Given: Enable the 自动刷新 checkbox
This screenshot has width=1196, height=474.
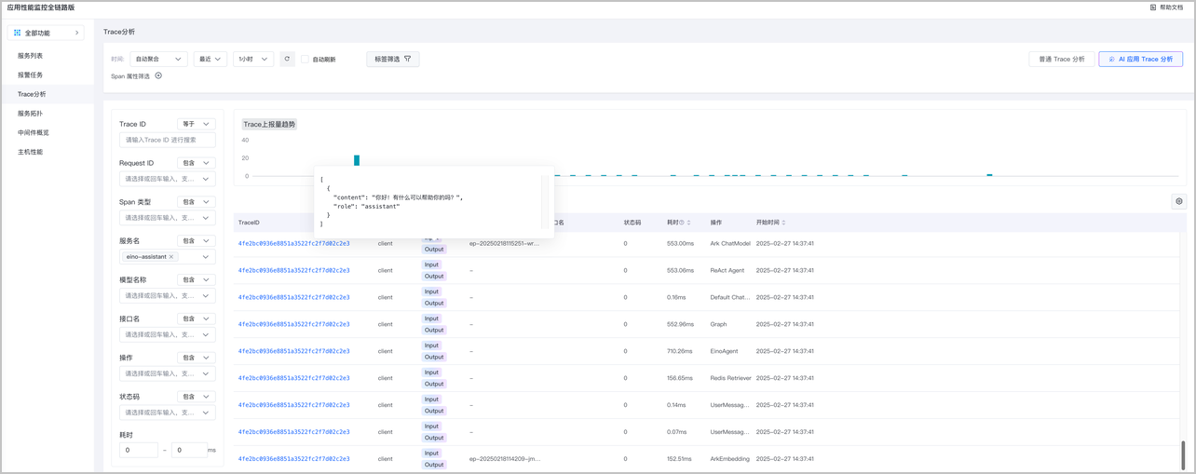Looking at the screenshot, I should click(x=305, y=60).
